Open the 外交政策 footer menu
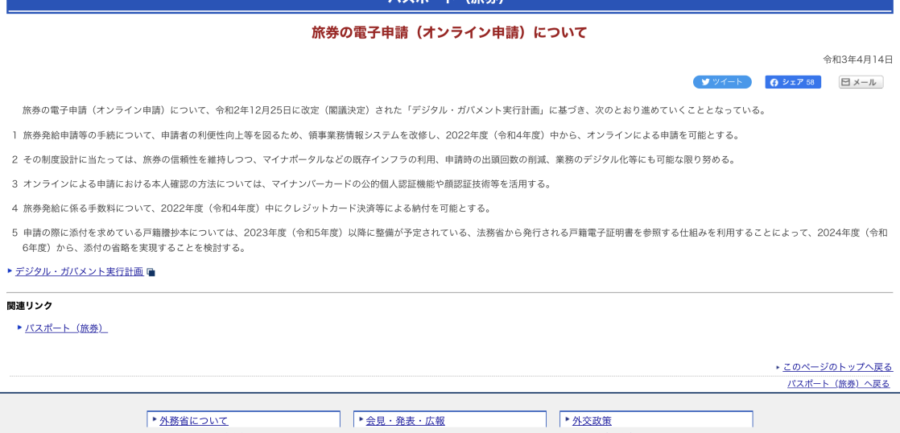 click(592, 420)
